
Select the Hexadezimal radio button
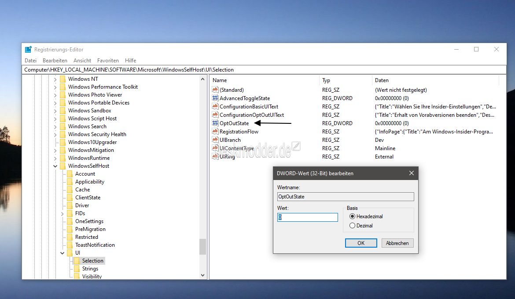coord(353,216)
